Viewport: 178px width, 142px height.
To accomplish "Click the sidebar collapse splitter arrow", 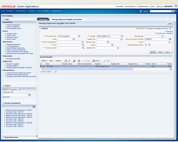I will (x=37, y=136).
